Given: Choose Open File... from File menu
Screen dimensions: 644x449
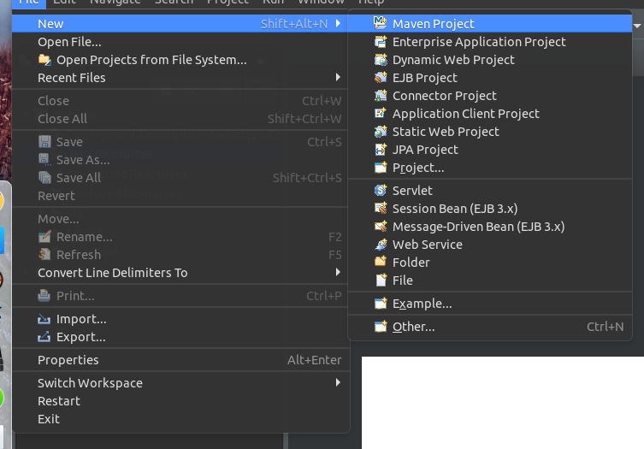Looking at the screenshot, I should pos(180,42).
